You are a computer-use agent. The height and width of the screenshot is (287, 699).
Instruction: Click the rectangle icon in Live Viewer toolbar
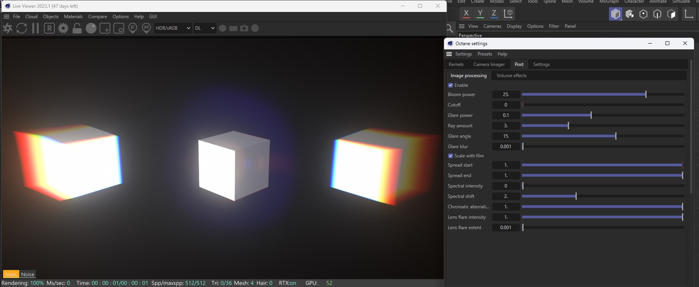coord(233,28)
